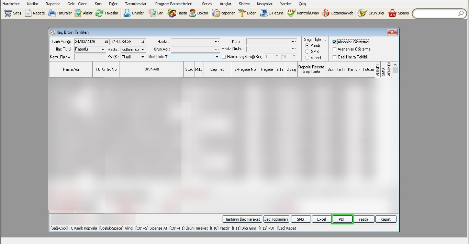Click the Takaslar exchange icon
This screenshot has height=244, width=469.
point(99,13)
